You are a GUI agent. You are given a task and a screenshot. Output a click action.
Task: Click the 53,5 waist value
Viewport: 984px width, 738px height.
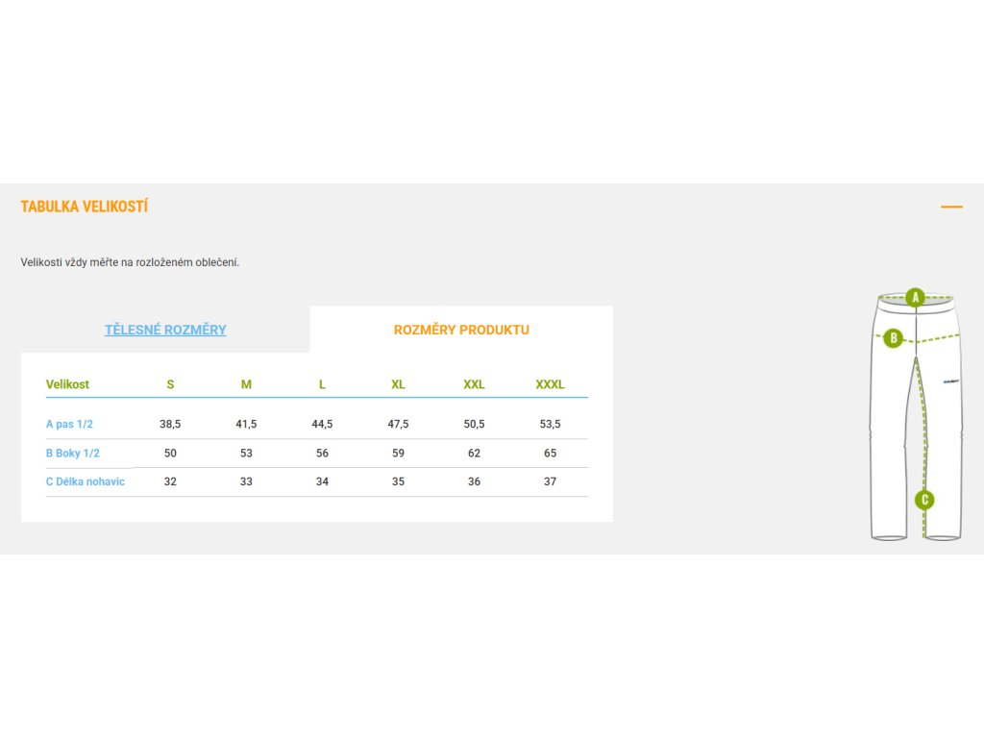(x=550, y=424)
